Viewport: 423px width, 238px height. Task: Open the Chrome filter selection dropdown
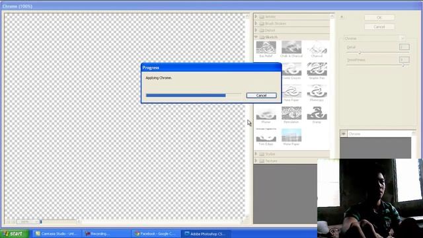(375, 38)
